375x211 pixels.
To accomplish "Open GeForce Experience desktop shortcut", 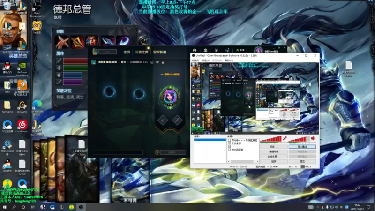I will coord(22,69).
